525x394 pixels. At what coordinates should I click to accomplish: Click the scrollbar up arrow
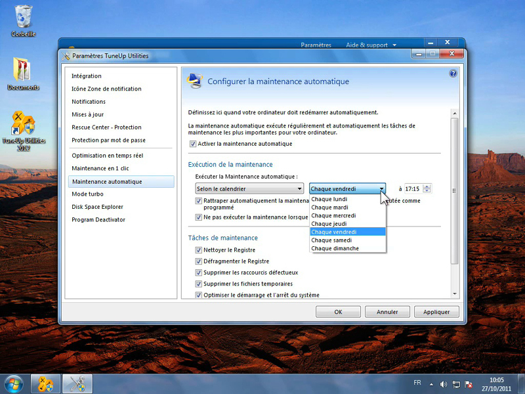tap(454, 113)
